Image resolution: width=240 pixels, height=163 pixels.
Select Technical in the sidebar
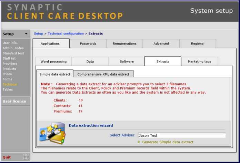10,84
